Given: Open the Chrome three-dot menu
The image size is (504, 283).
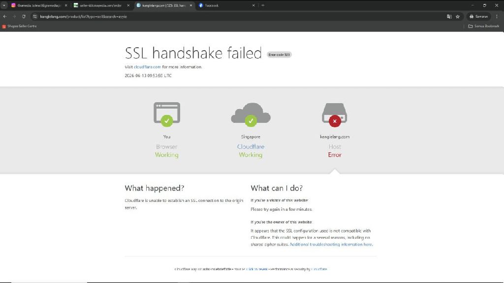Looking at the screenshot, I should click(497, 16).
